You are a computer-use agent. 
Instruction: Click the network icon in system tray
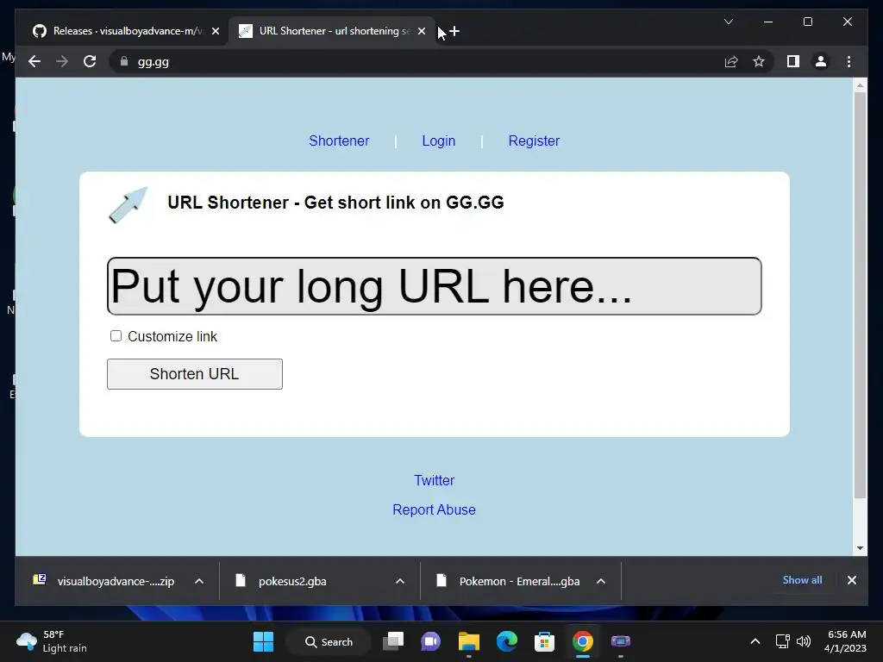pyautogui.click(x=782, y=641)
